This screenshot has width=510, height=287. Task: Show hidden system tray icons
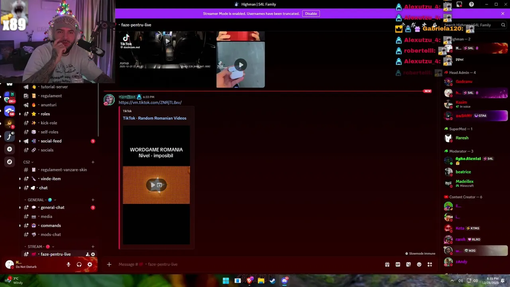point(452,281)
